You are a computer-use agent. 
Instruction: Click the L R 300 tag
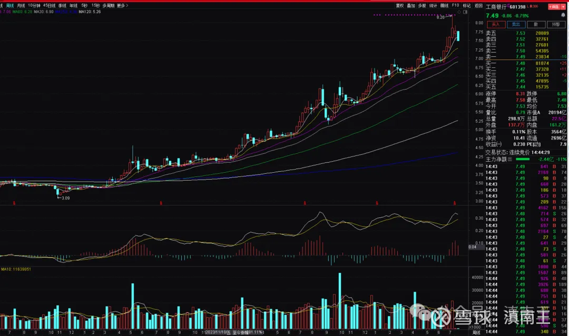pyautogui.click(x=533, y=6)
